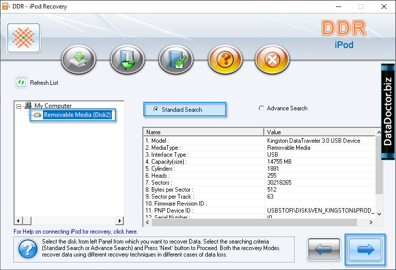This screenshot has height=270, width=396.
Task: Click the '8. Bytes per Sector :' row
Action: coord(259,190)
